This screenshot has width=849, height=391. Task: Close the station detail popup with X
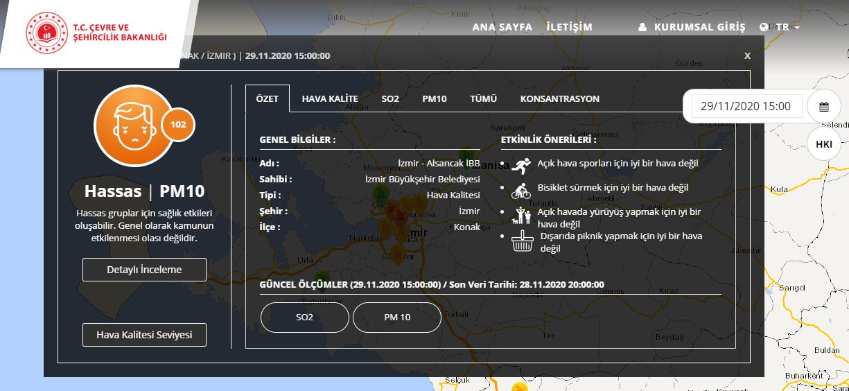pyautogui.click(x=748, y=55)
